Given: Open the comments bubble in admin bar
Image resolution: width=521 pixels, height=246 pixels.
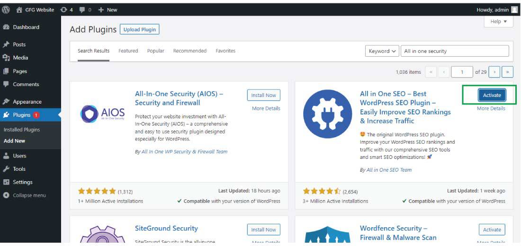Looking at the screenshot, I should point(82,9).
